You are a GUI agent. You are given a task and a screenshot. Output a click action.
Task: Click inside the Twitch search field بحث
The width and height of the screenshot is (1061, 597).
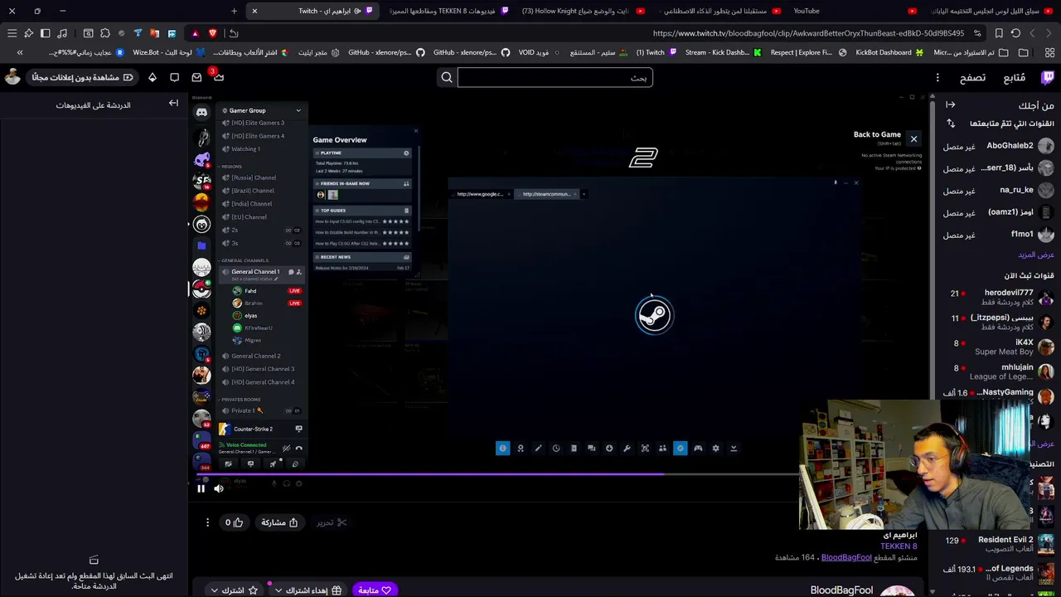pyautogui.click(x=555, y=78)
